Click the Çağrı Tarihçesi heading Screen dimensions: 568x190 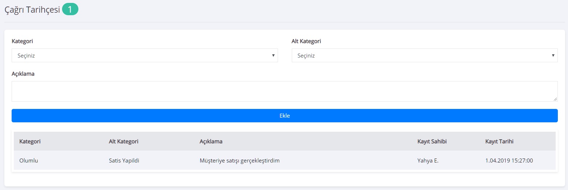[32, 10]
